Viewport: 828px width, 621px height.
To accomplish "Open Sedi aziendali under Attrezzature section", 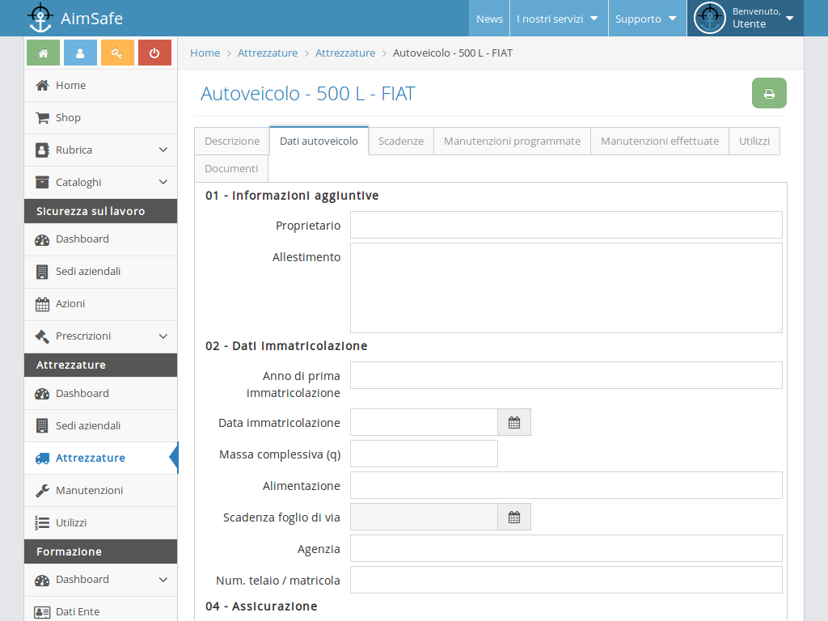I will pos(101,426).
